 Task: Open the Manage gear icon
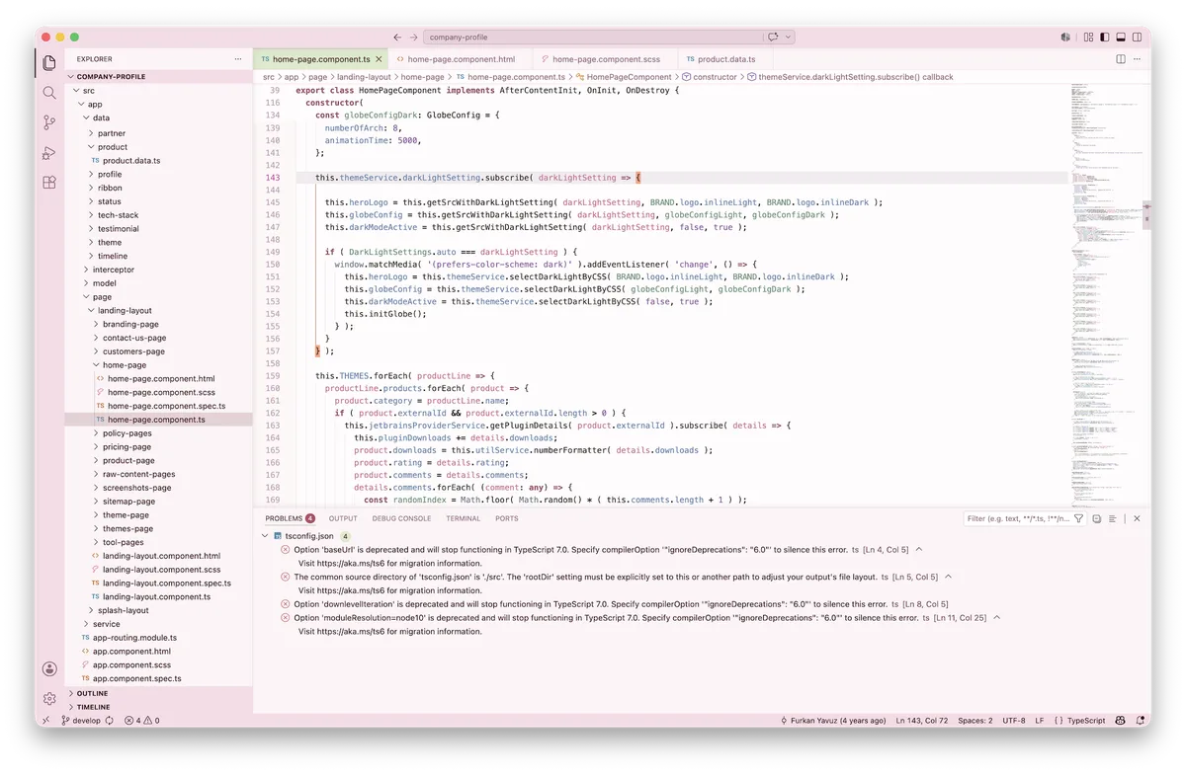(49, 698)
